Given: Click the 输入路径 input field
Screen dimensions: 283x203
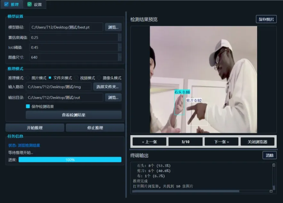Looking at the screenshot, I should pyautogui.click(x=59, y=87).
